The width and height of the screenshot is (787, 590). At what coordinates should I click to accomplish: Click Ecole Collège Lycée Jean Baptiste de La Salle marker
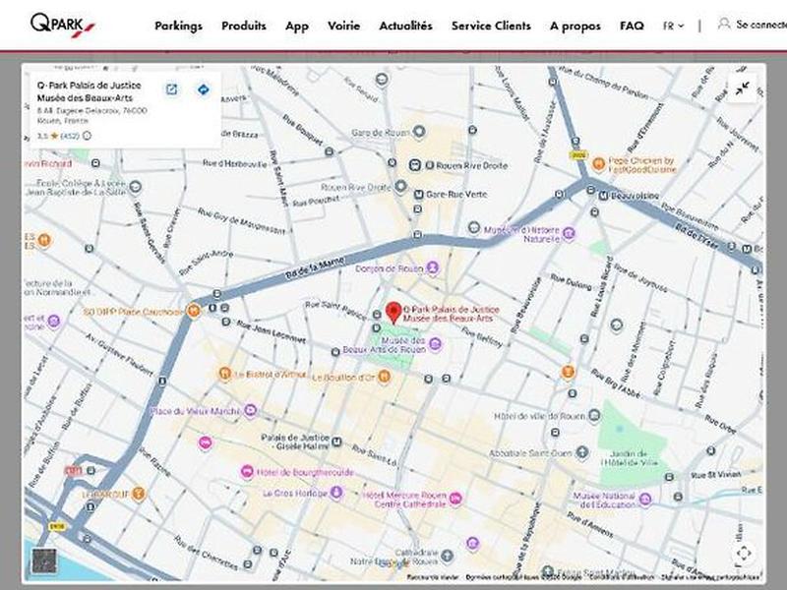pyautogui.click(x=135, y=187)
